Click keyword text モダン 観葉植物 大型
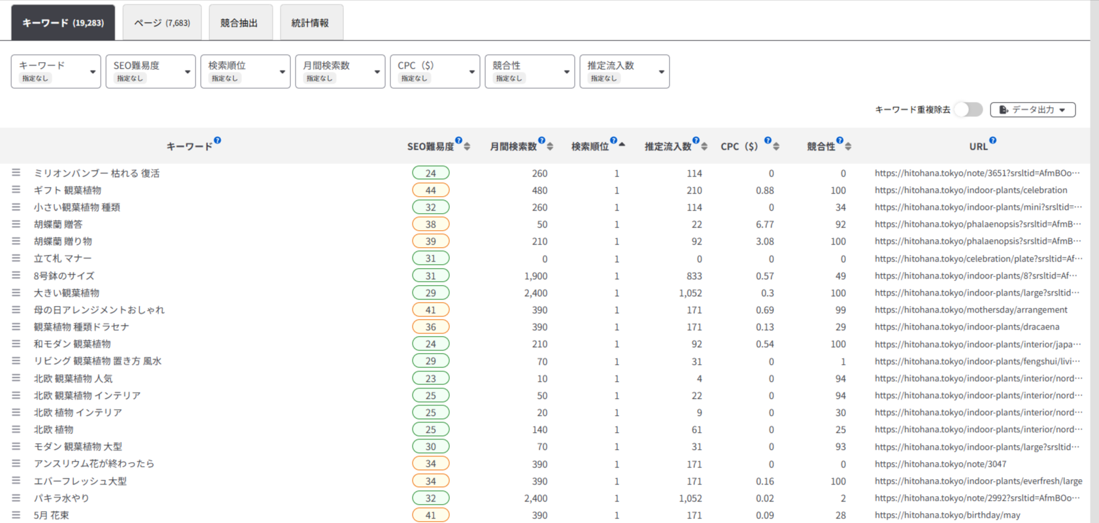This screenshot has width=1099, height=523. pyautogui.click(x=78, y=447)
